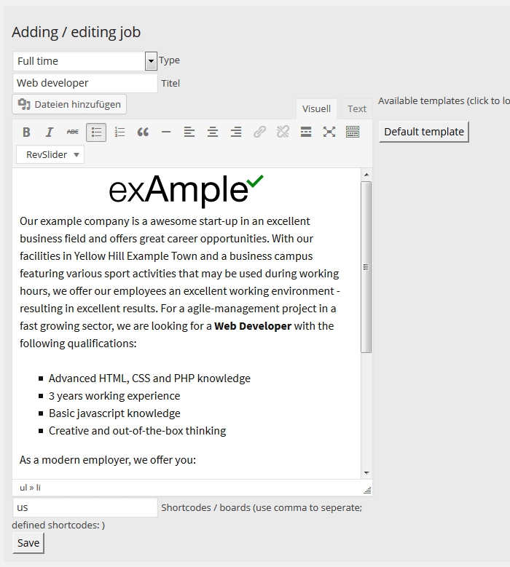The image size is (510, 567).
Task: Align text right
Action: click(236, 132)
